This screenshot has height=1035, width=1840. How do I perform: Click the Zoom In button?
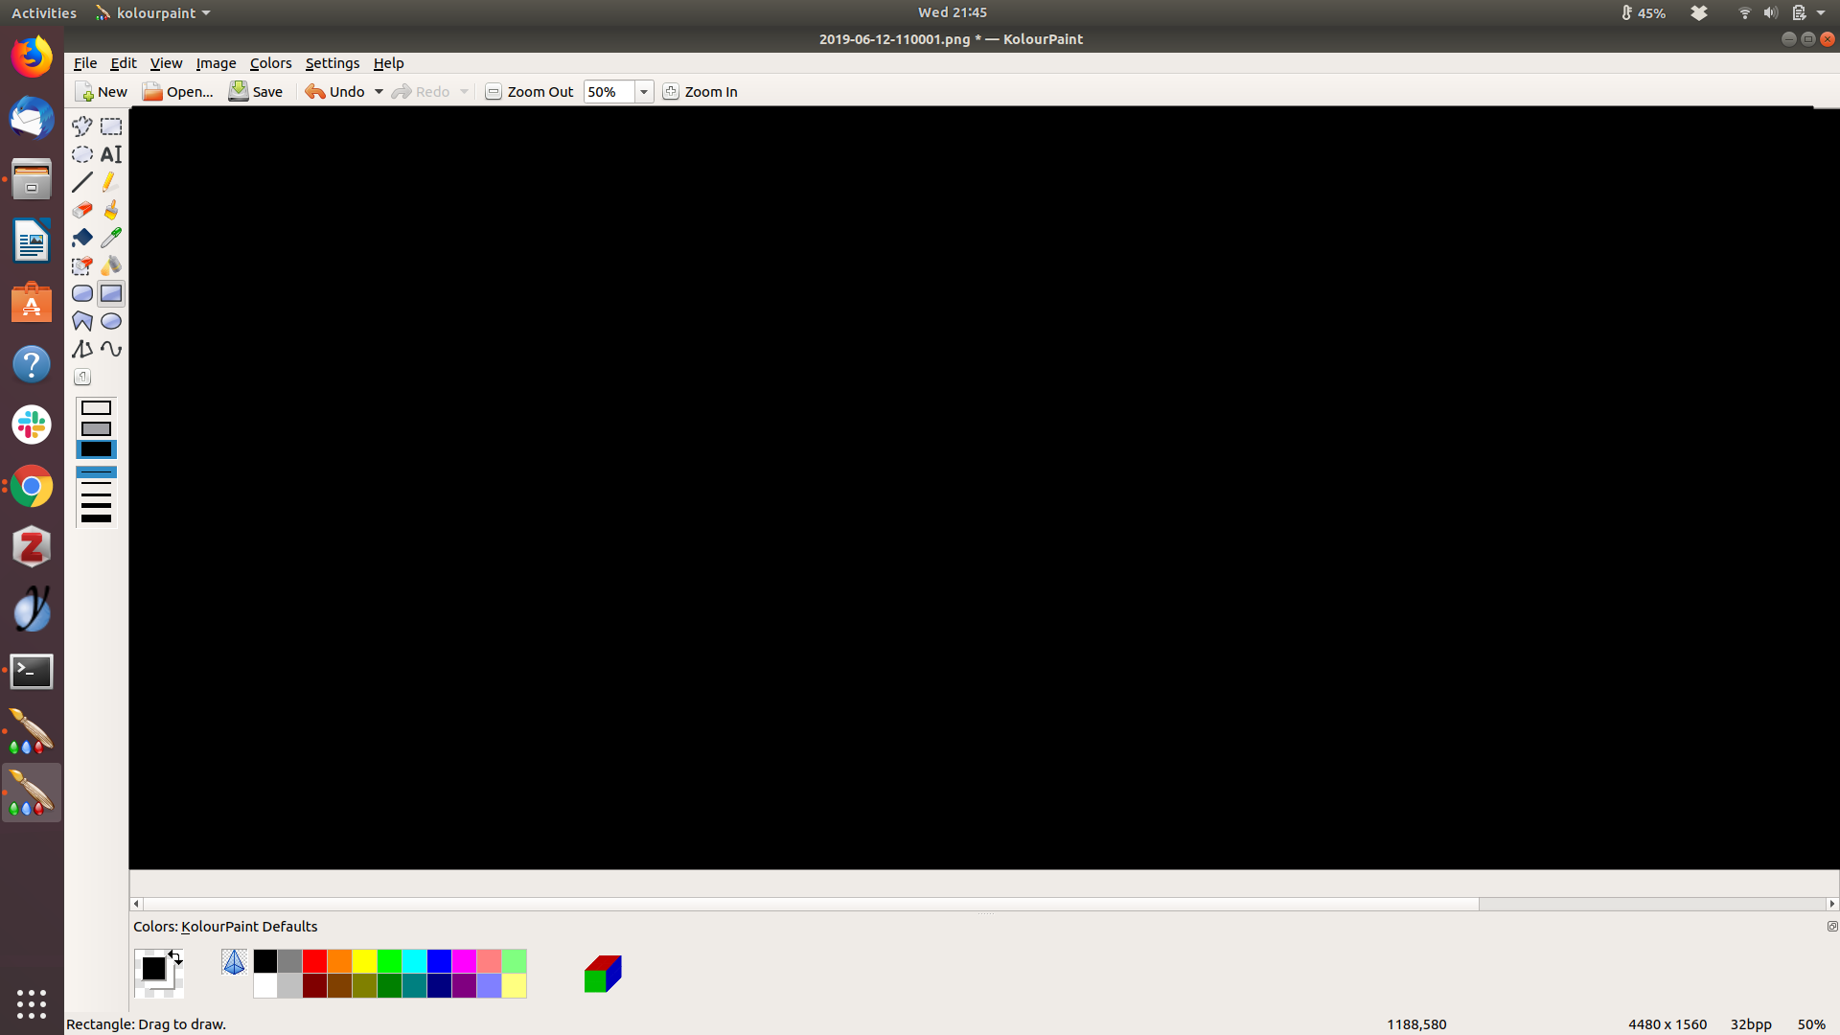click(x=701, y=92)
